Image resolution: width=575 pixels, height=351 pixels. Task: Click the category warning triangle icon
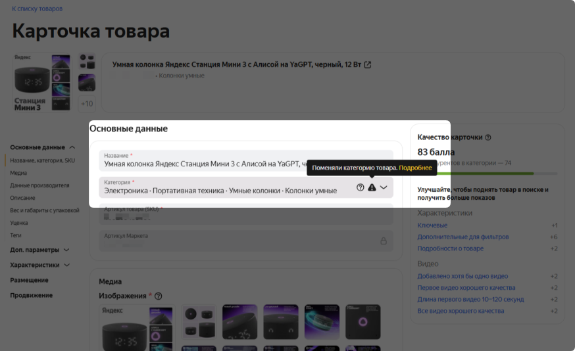pyautogui.click(x=372, y=187)
